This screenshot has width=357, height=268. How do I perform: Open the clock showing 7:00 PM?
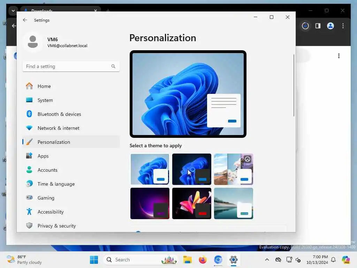[317, 260]
